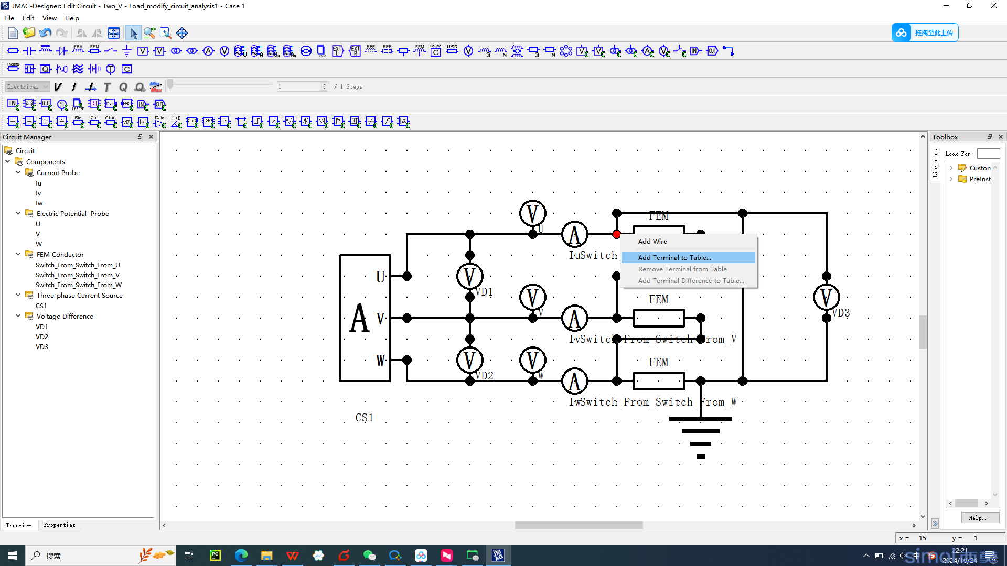Image resolution: width=1007 pixels, height=566 pixels.
Task: Expand the Custom library in Toolbox
Action: pyautogui.click(x=951, y=168)
